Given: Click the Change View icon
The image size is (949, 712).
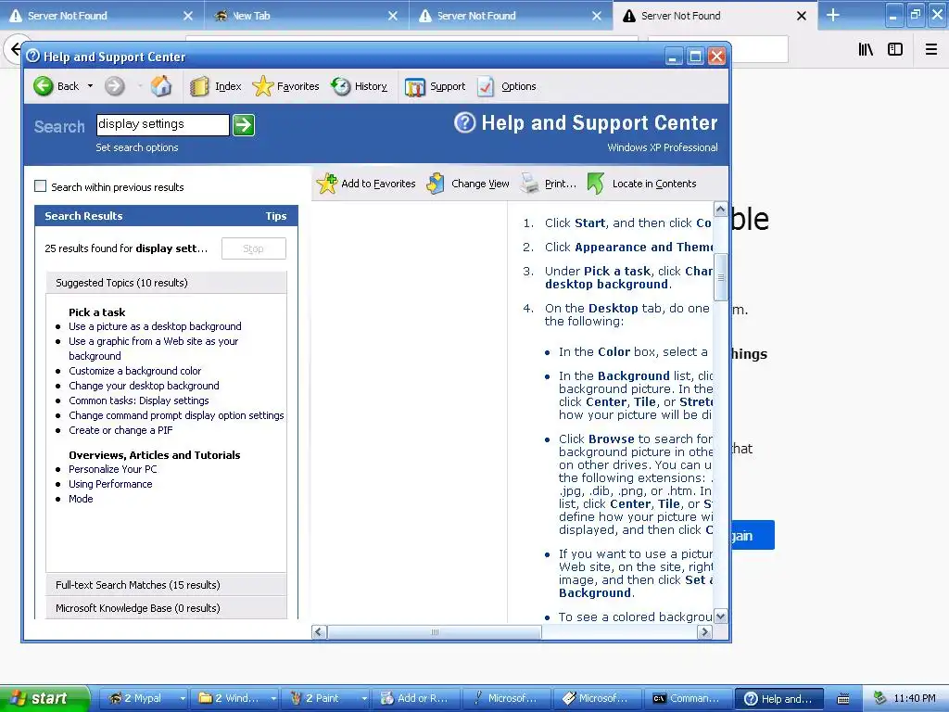Looking at the screenshot, I should click(x=436, y=183).
